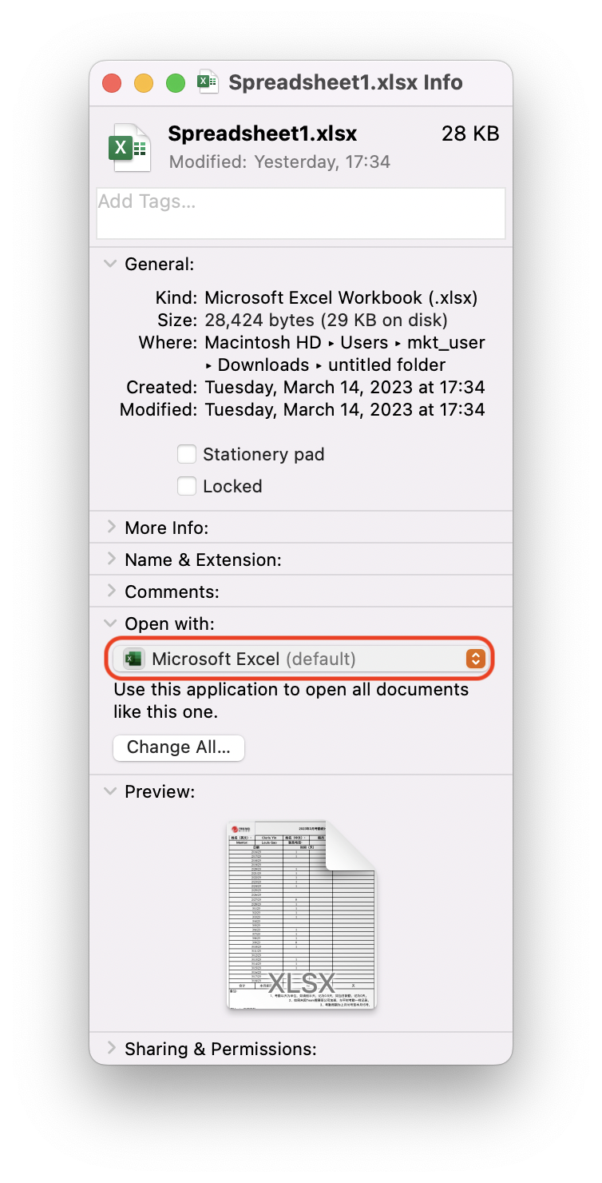Click the green zoom window button
Screen dimensions: 602x1183
click(x=176, y=83)
